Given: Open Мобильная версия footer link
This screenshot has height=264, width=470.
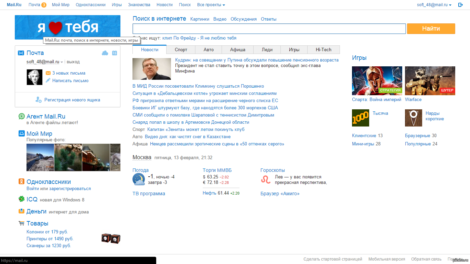Looking at the screenshot, I should point(387,259).
